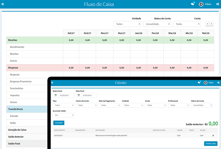Expand the Acumular Saldo dropdown
The width and height of the screenshot is (221, 149).
point(63,115)
